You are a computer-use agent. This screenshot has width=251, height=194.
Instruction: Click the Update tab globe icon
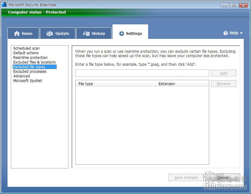pyautogui.click(x=50, y=34)
